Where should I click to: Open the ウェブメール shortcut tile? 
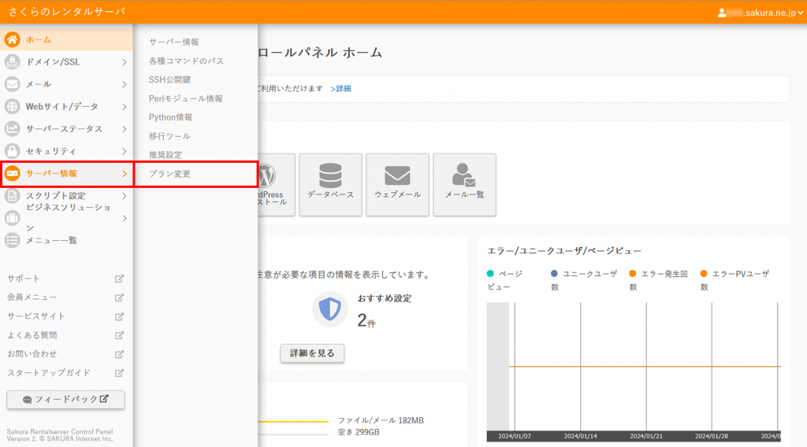tap(397, 184)
